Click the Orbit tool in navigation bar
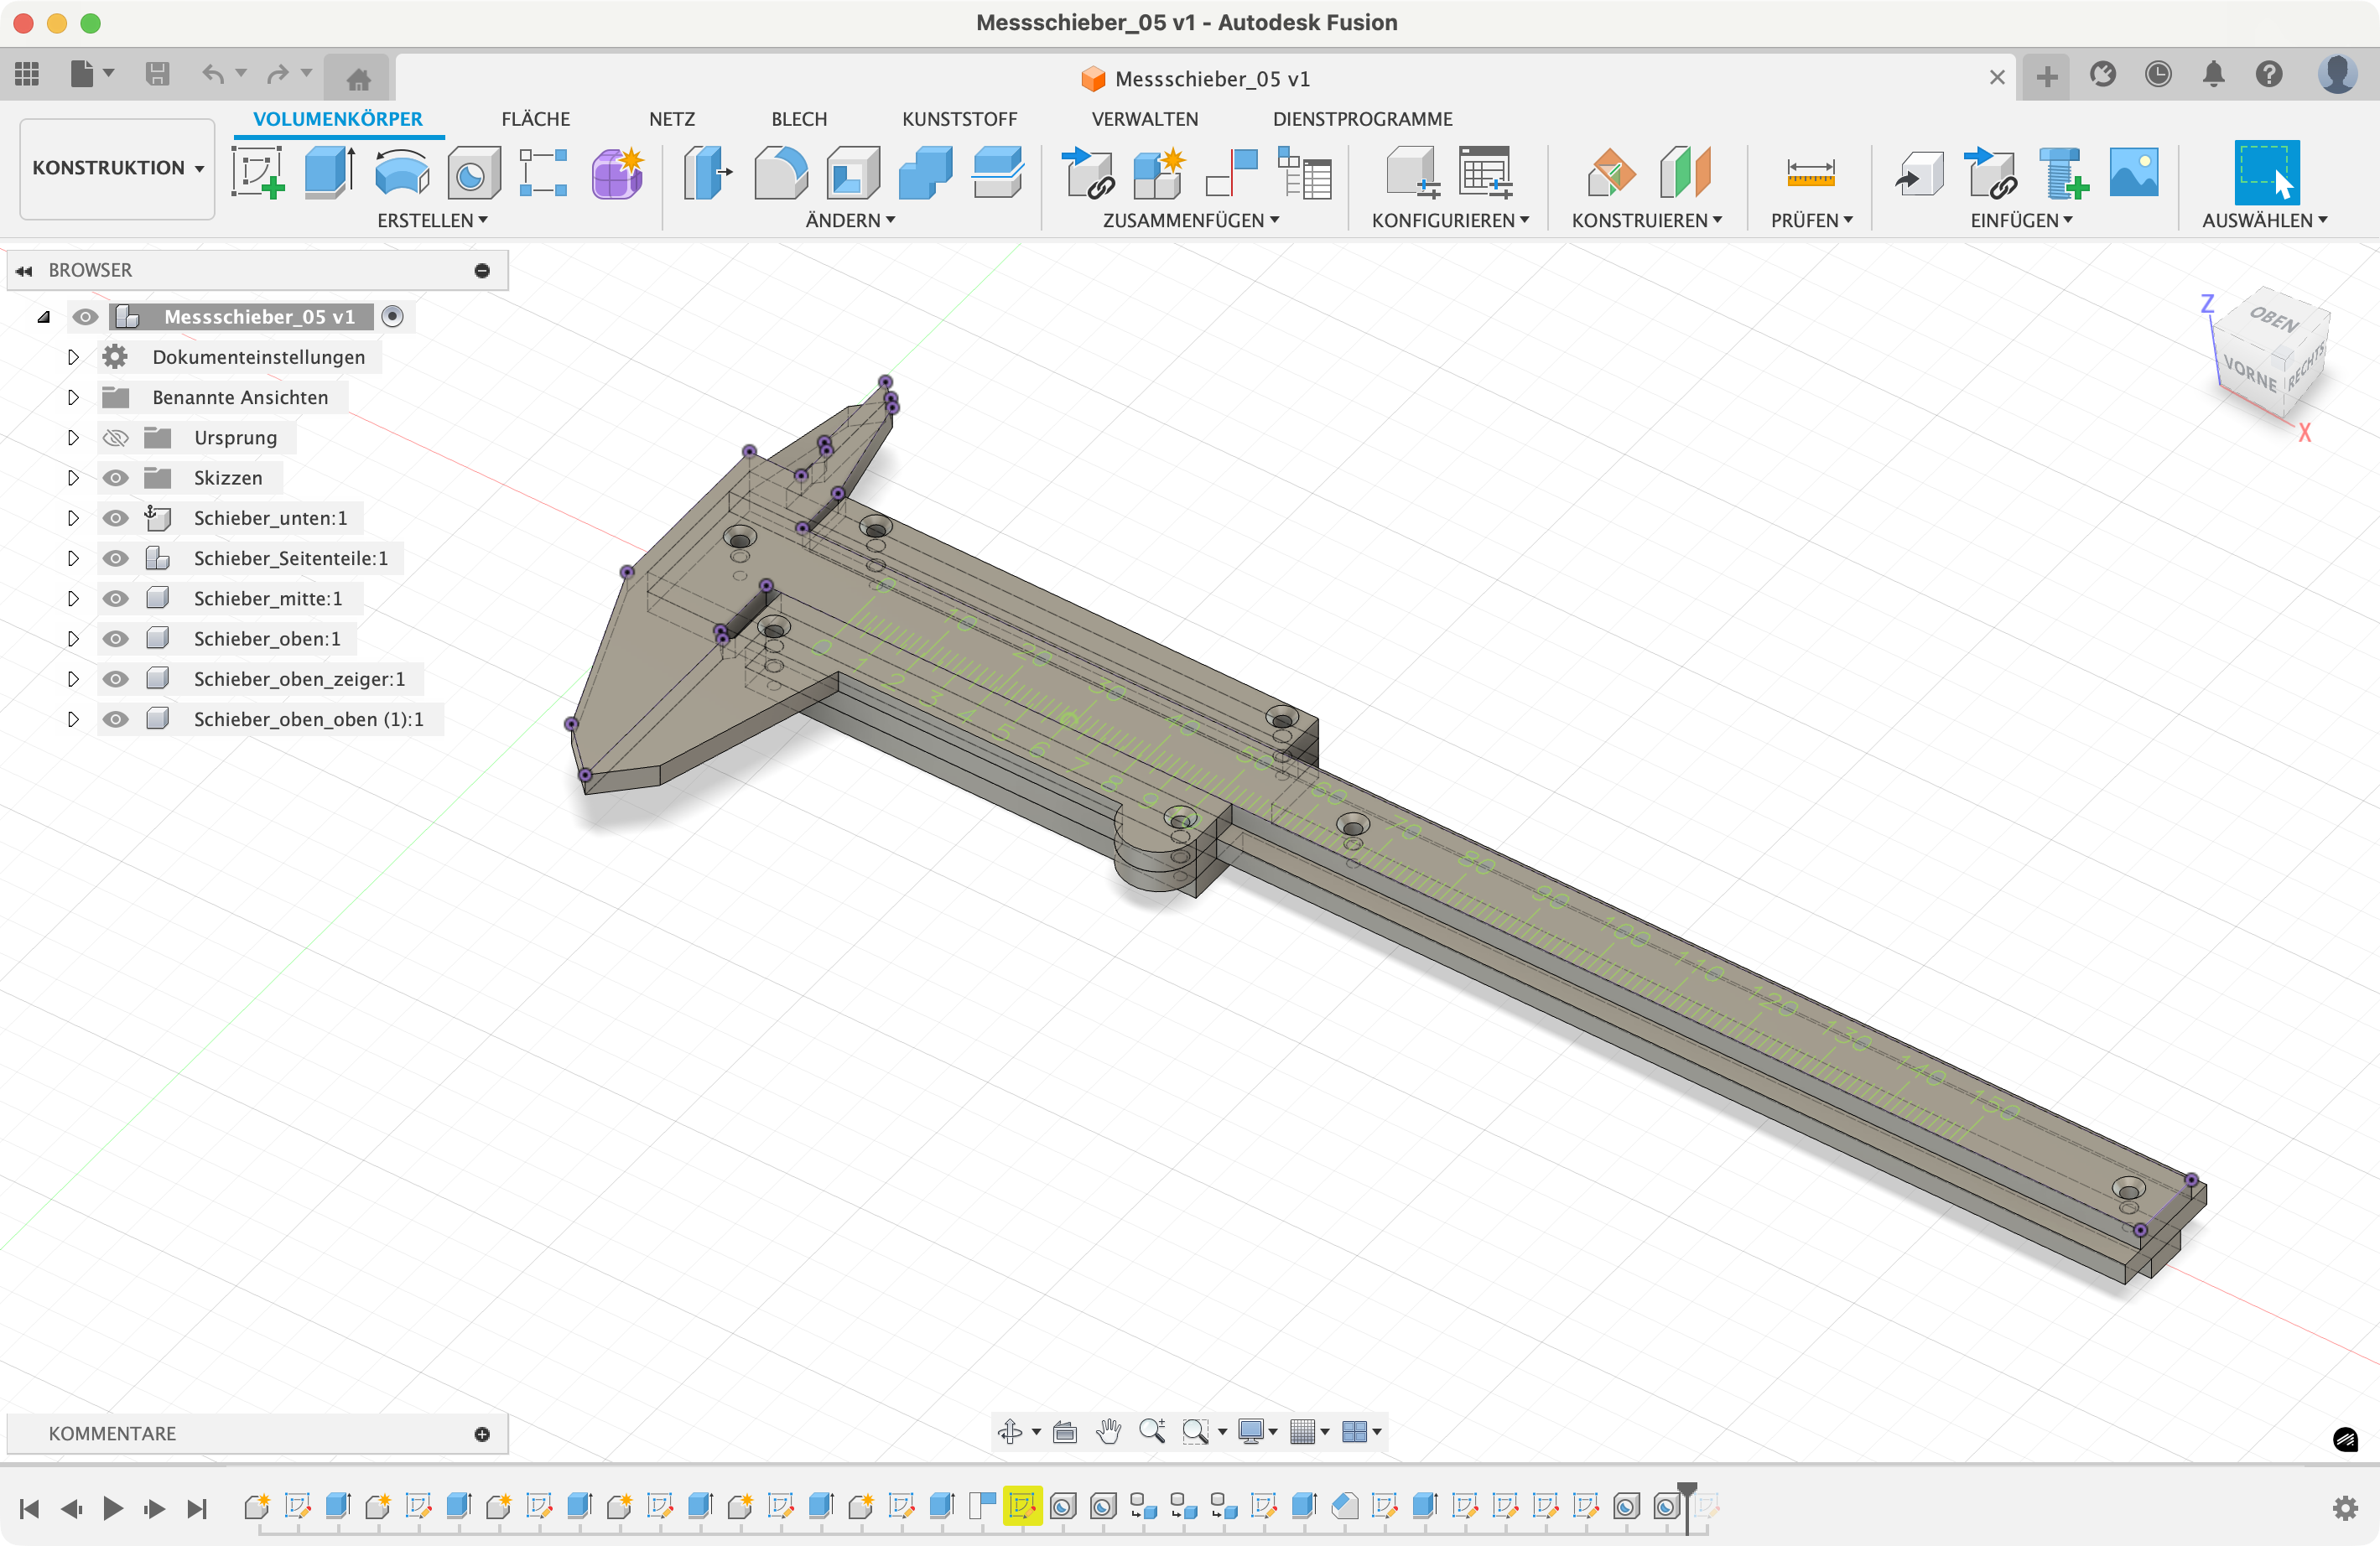 1009,1432
